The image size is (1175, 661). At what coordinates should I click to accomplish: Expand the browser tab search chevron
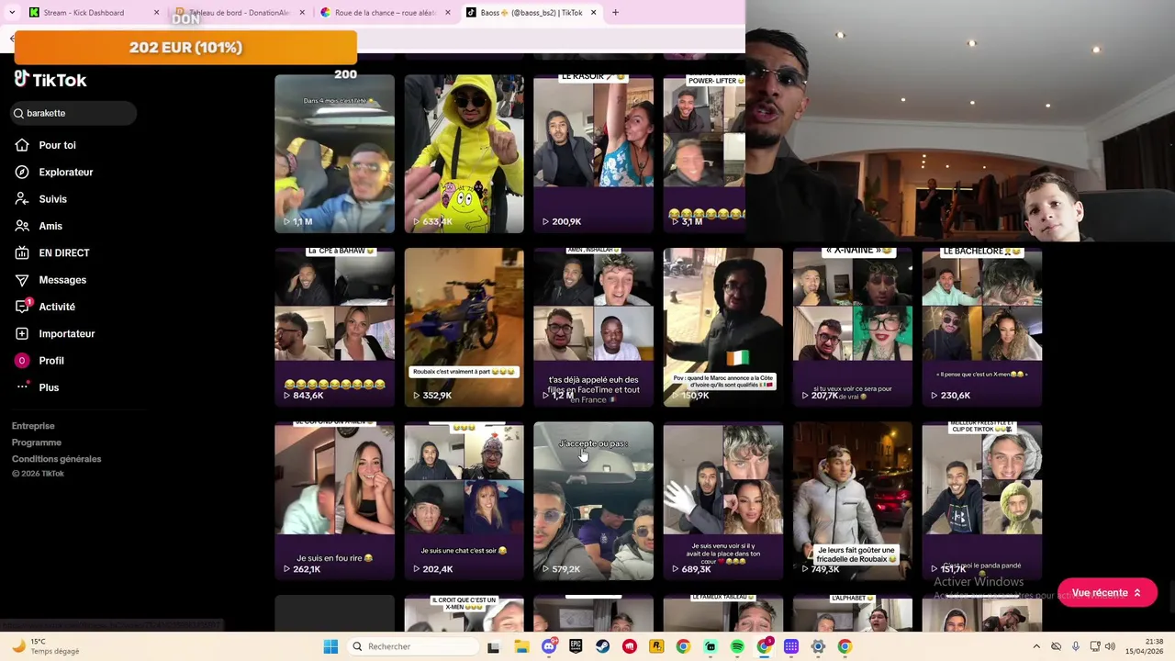coord(12,13)
